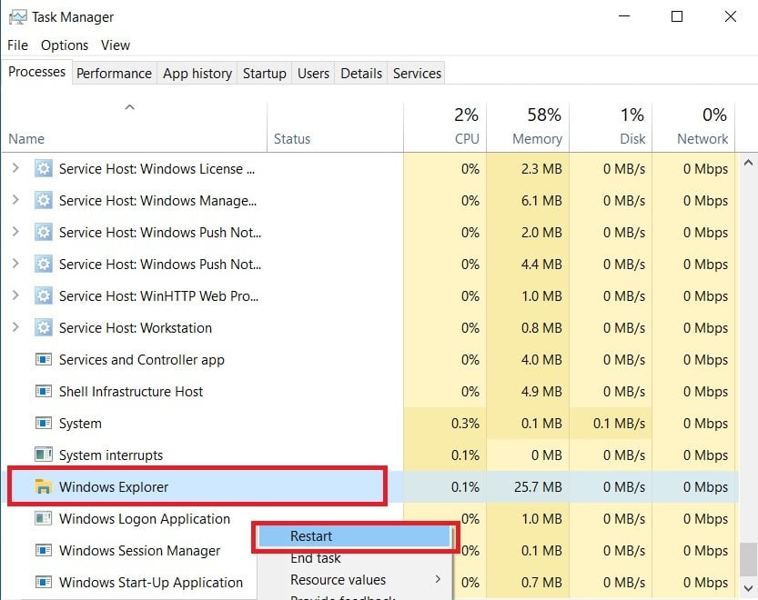Click the gear icon for Service Host: WinHTTP Web Pro
Screen dimensions: 758x600
44,295
